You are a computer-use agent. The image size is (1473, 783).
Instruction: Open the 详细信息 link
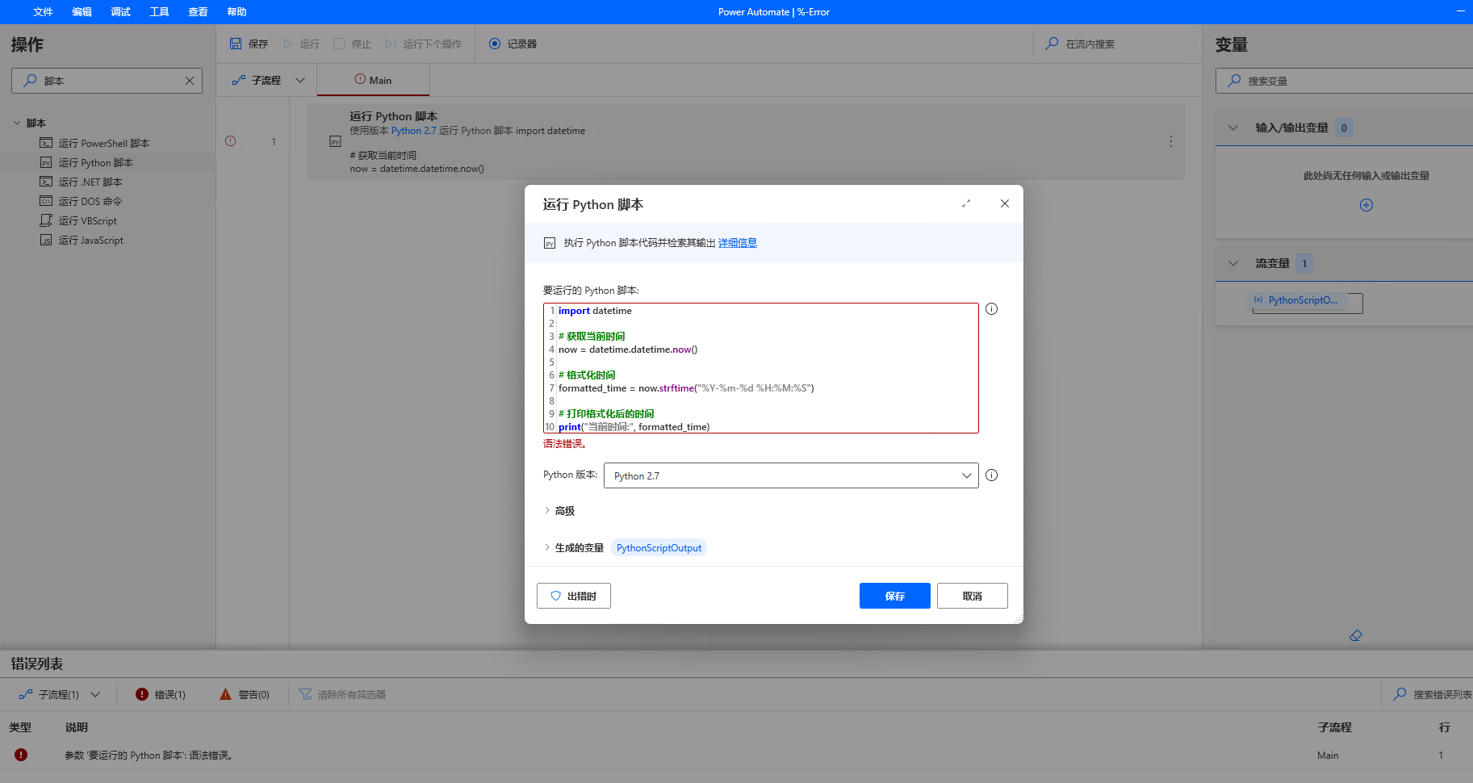point(738,243)
